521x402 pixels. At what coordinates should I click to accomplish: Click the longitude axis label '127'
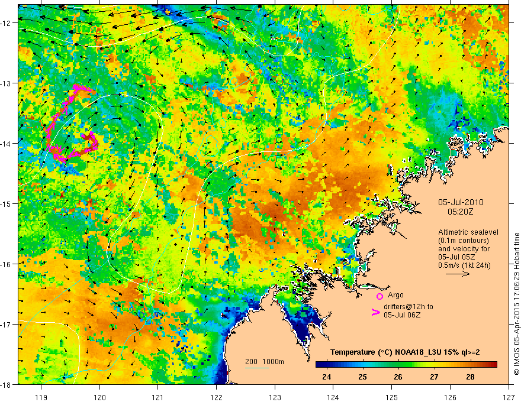[509, 397]
